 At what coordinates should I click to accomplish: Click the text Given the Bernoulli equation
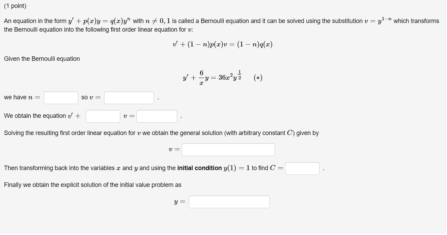point(41,59)
